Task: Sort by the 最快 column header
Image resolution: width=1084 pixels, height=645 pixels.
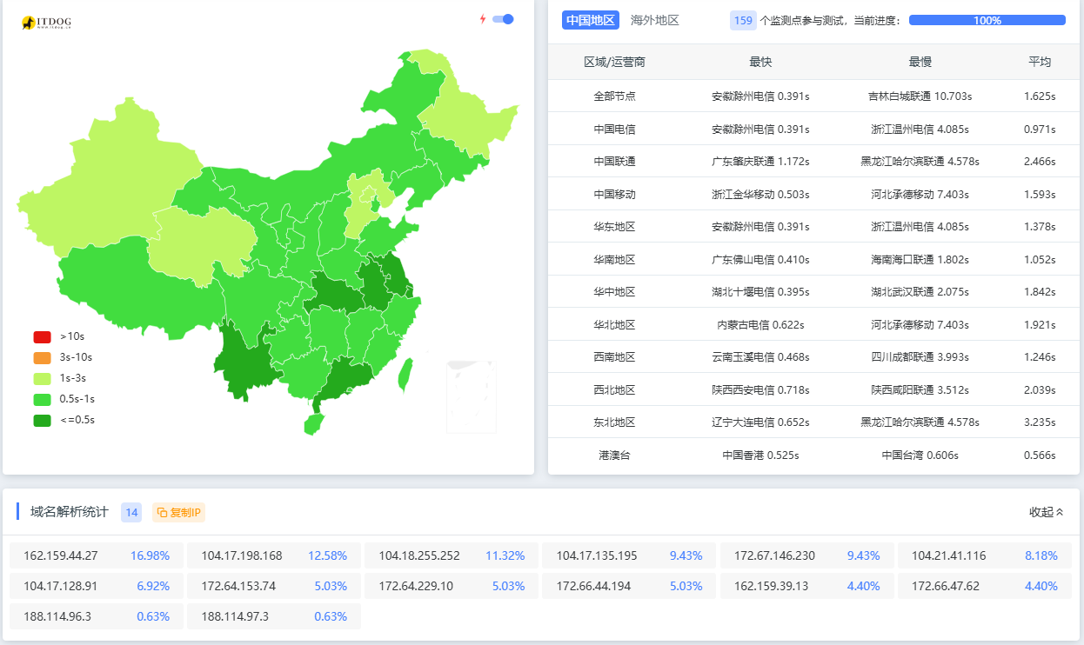Action: (759, 62)
